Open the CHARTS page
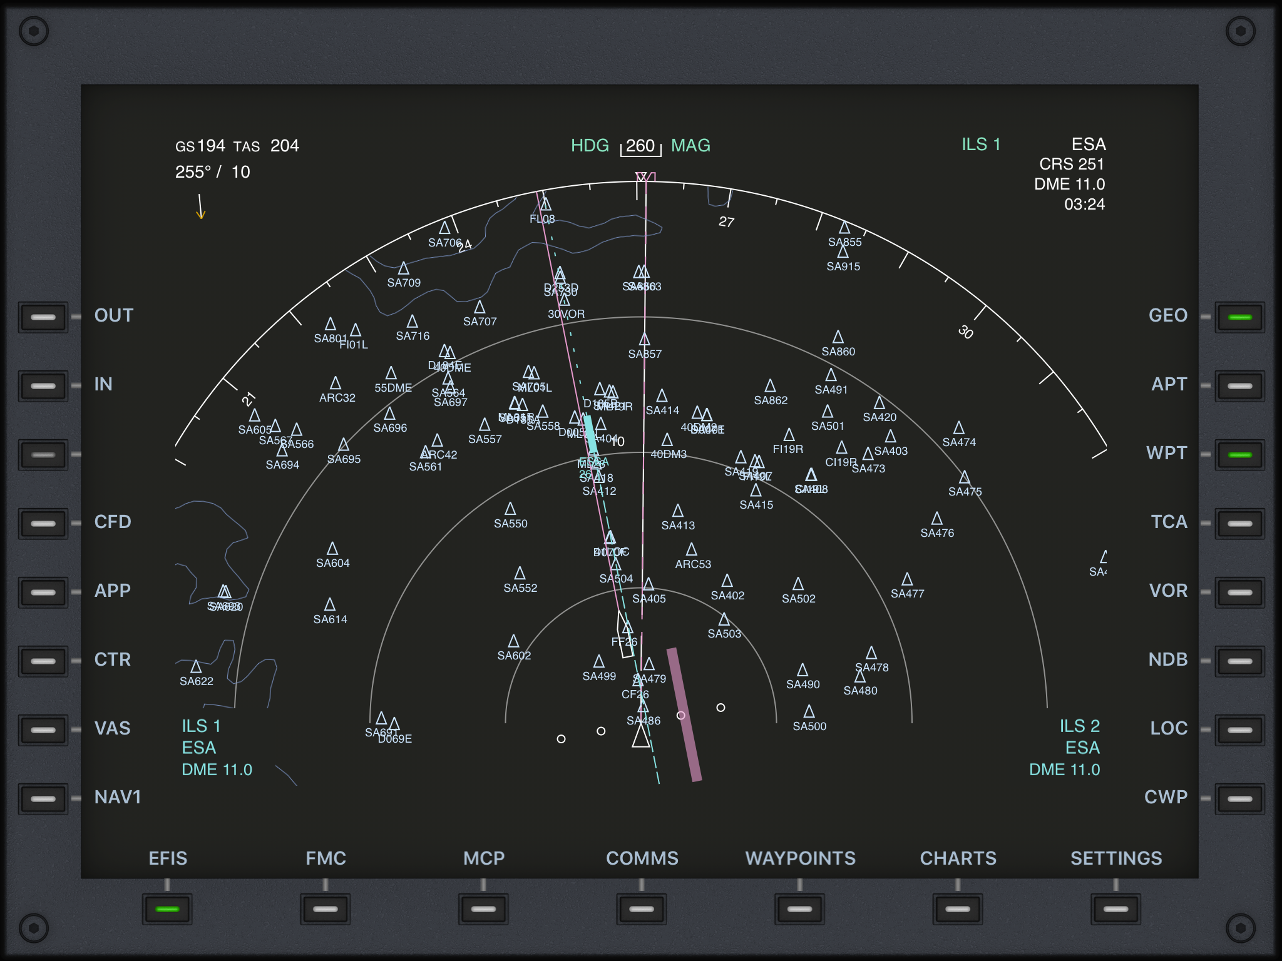This screenshot has height=961, width=1282. (x=958, y=908)
